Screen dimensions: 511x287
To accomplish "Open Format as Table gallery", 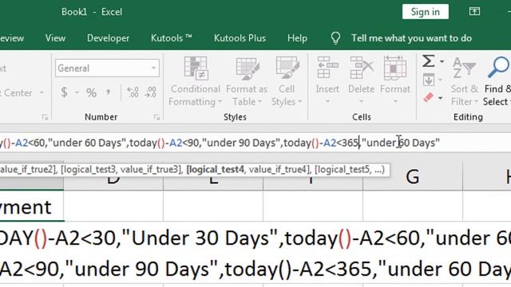I will [247, 81].
